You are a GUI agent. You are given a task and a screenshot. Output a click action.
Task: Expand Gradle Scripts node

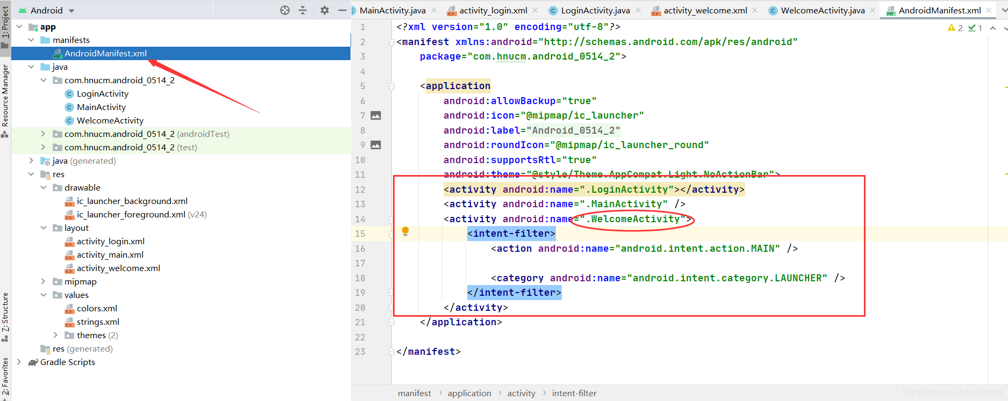coord(19,362)
